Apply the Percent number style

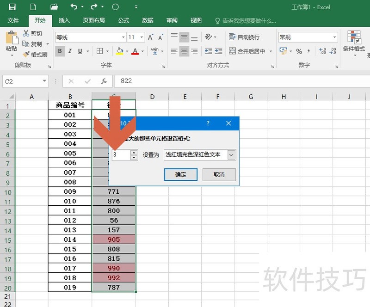click(299, 51)
